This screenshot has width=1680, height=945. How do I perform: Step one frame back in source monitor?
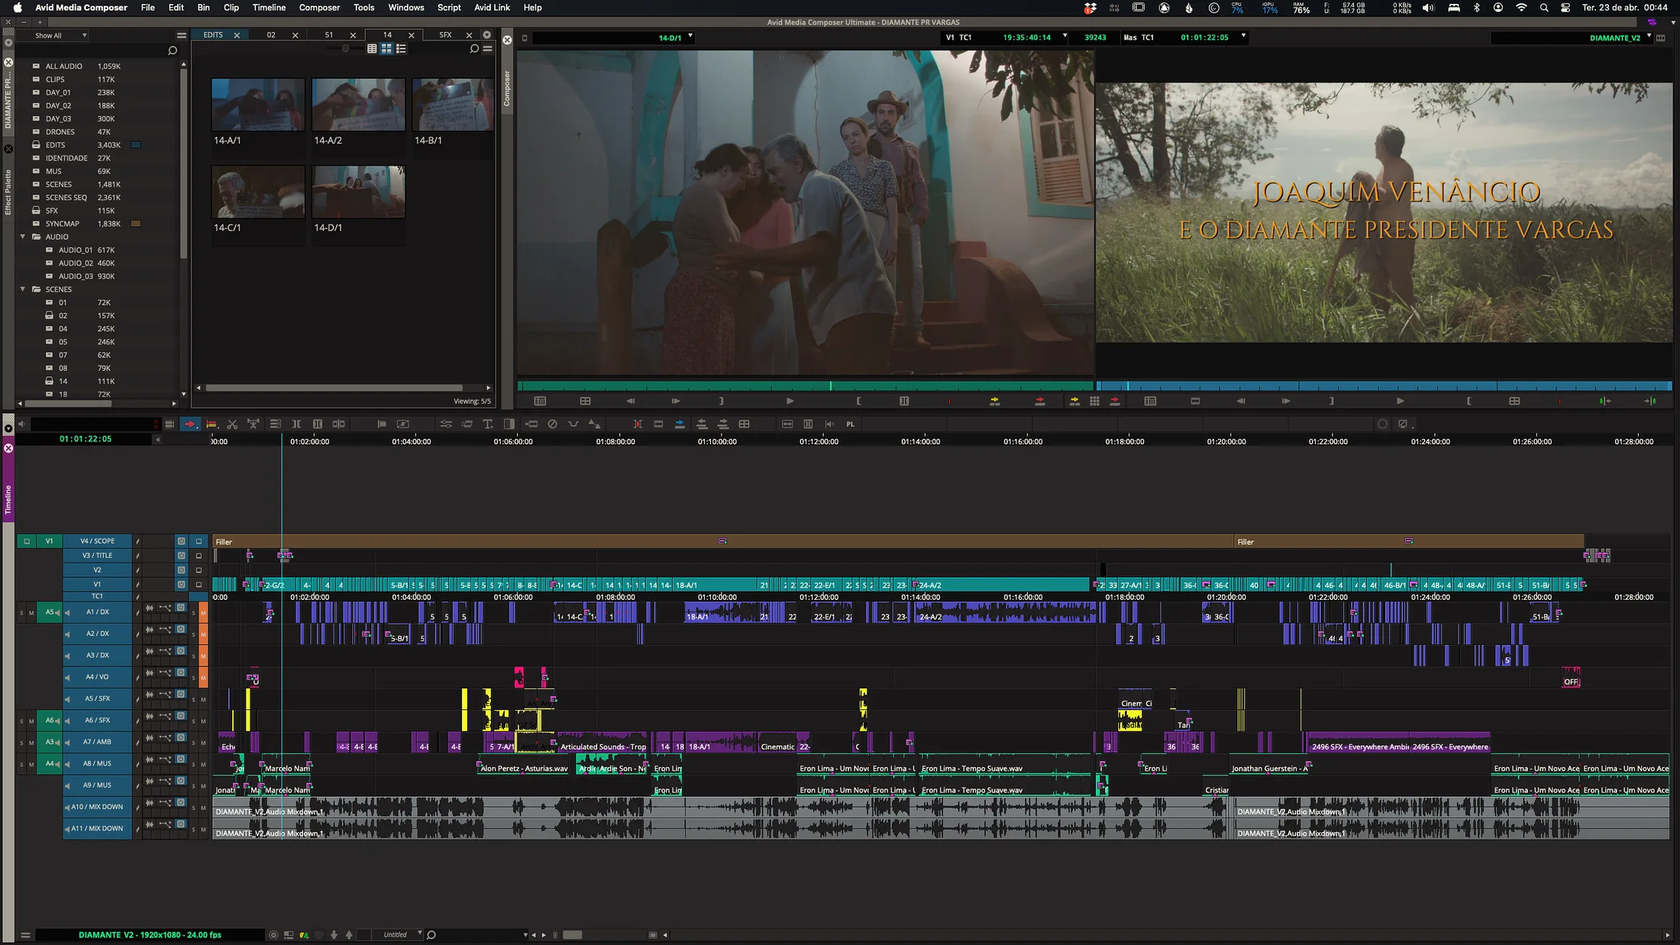coord(630,401)
